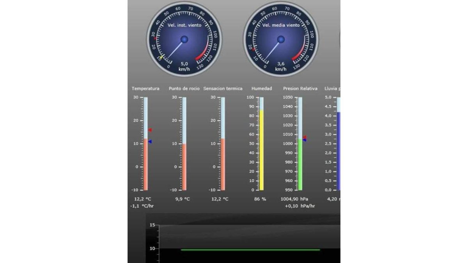
Task: Click the Sensacion termica thermometer bar
Action: pos(223,143)
